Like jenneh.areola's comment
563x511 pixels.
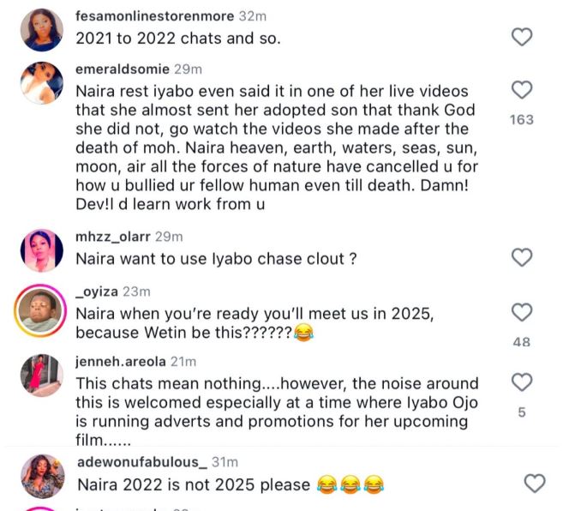(521, 382)
